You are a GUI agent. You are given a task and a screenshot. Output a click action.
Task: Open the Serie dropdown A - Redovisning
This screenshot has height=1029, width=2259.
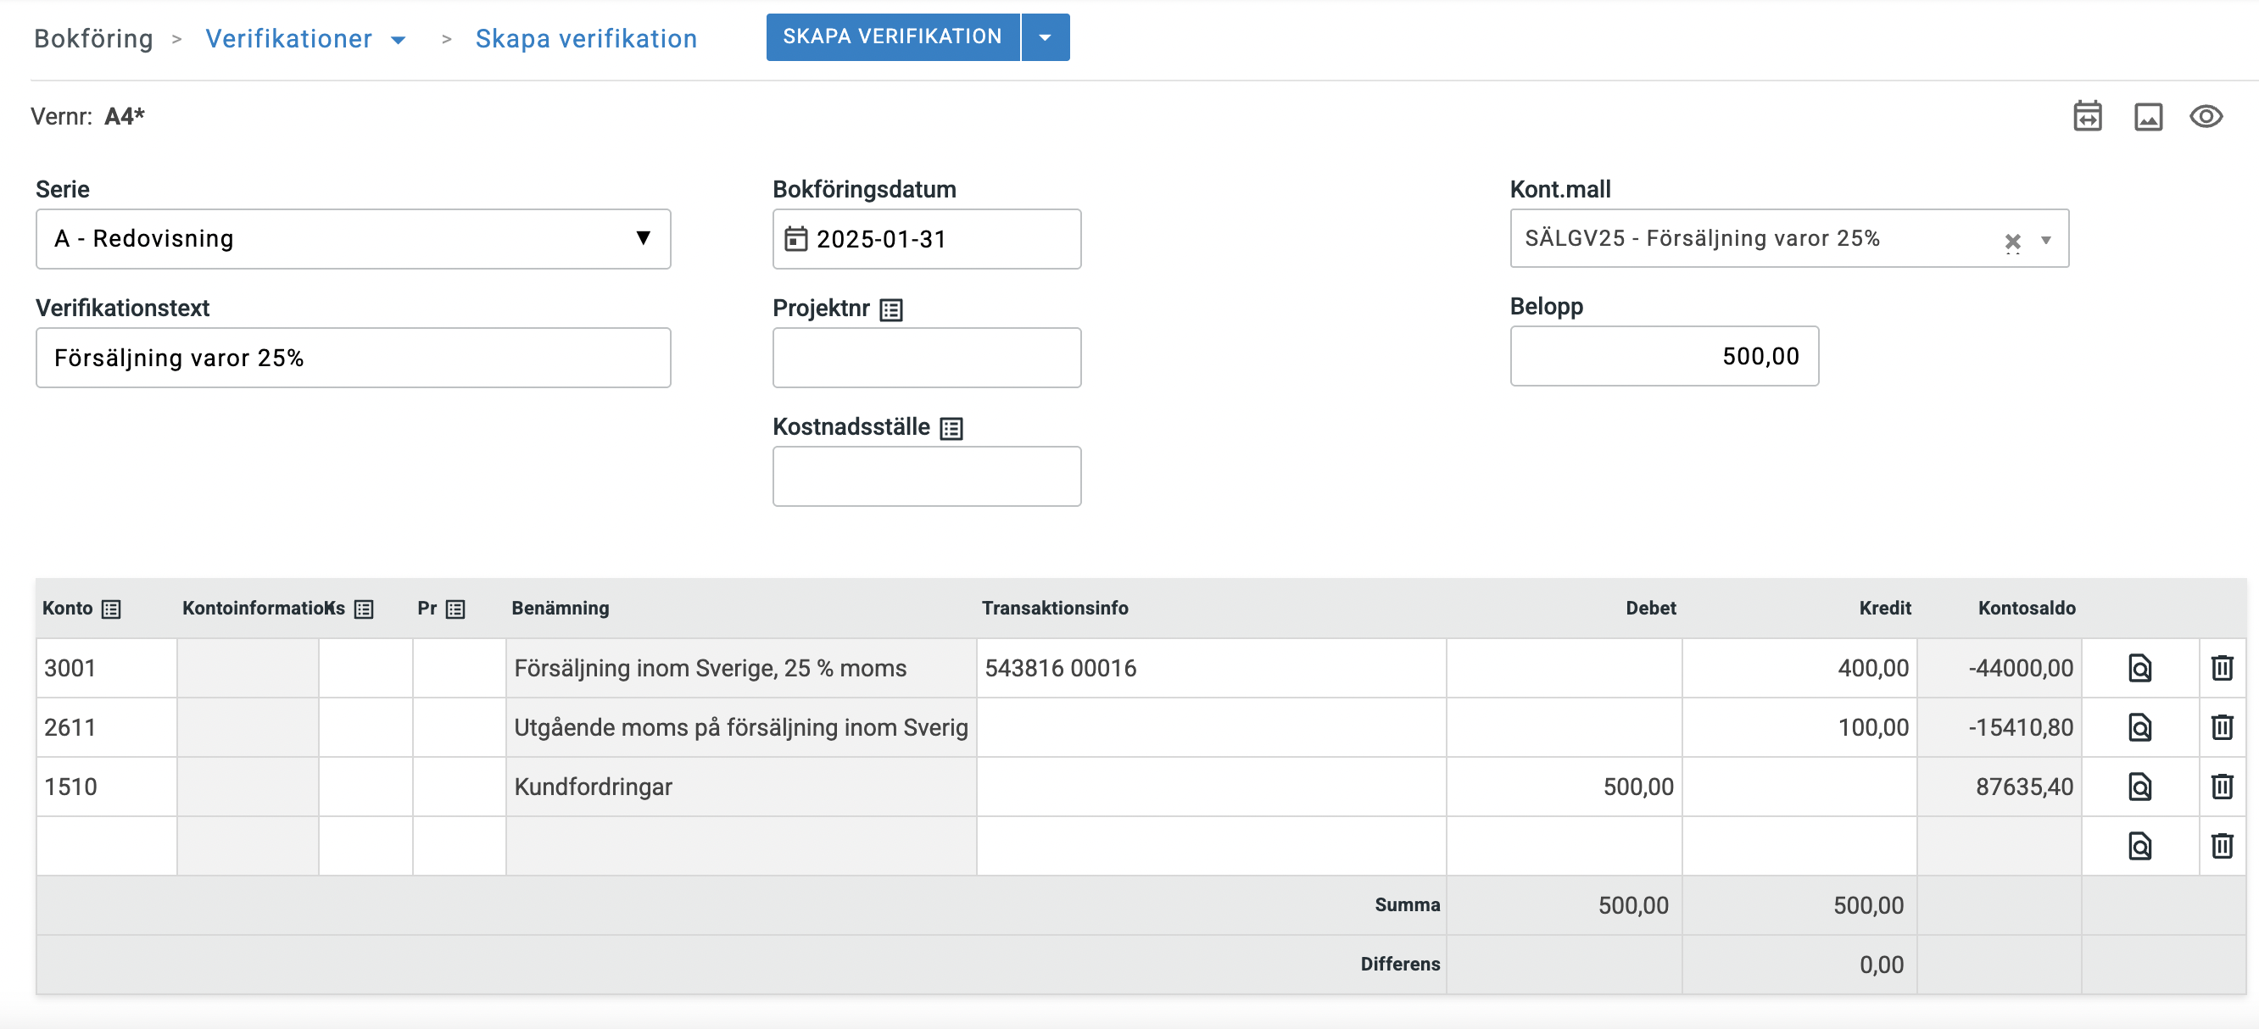coord(354,238)
